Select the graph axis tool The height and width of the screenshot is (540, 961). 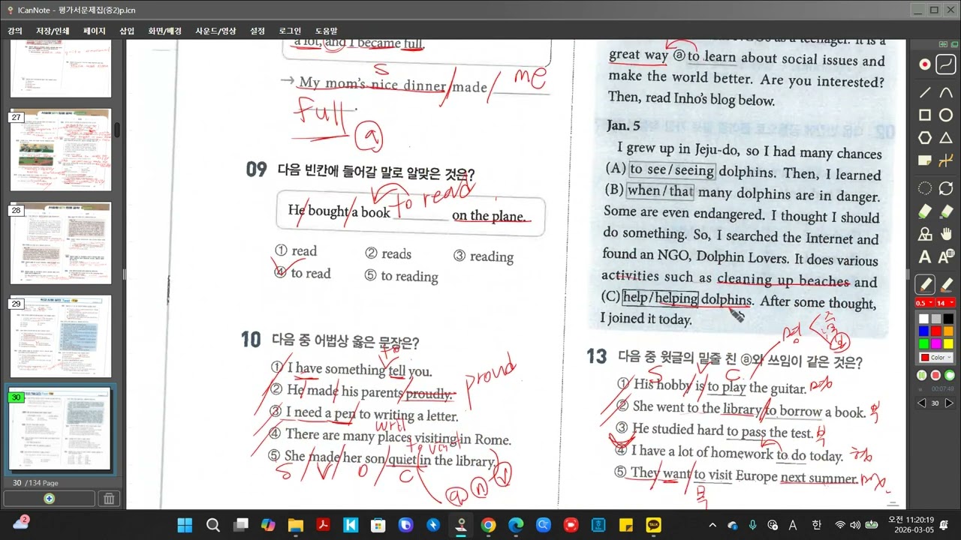tap(946, 160)
